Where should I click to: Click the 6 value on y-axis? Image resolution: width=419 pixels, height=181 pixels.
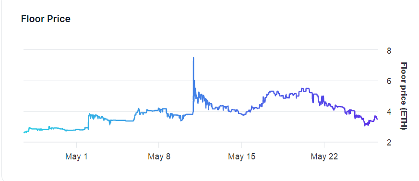[389, 81]
